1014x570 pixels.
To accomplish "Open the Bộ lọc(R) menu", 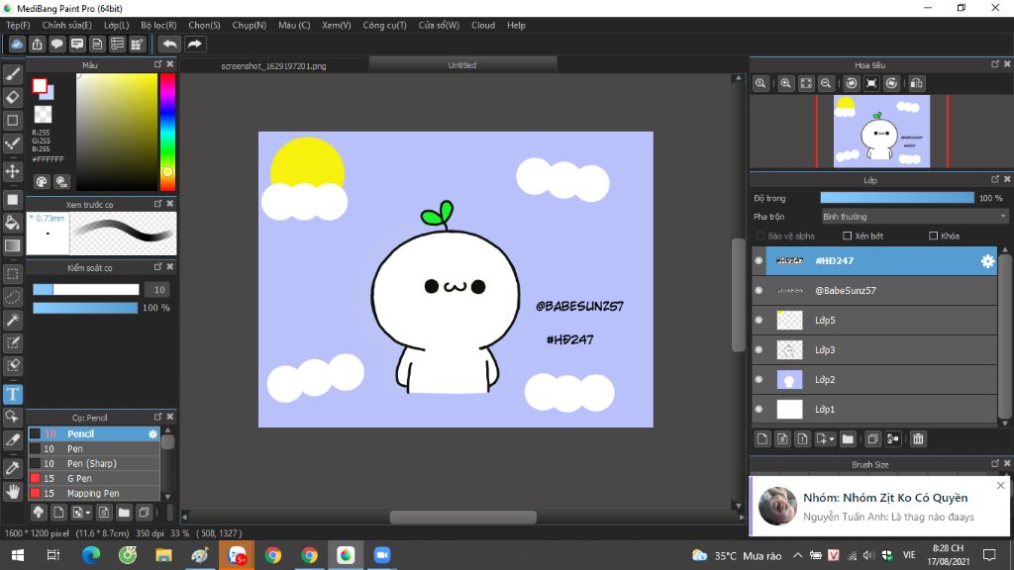I will (x=158, y=25).
